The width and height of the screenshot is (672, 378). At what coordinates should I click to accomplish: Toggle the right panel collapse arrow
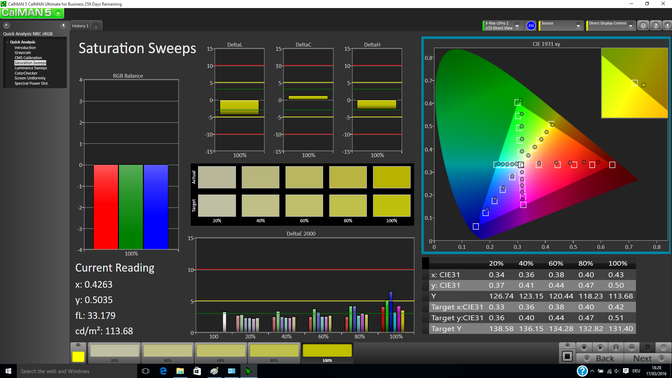pyautogui.click(x=667, y=26)
